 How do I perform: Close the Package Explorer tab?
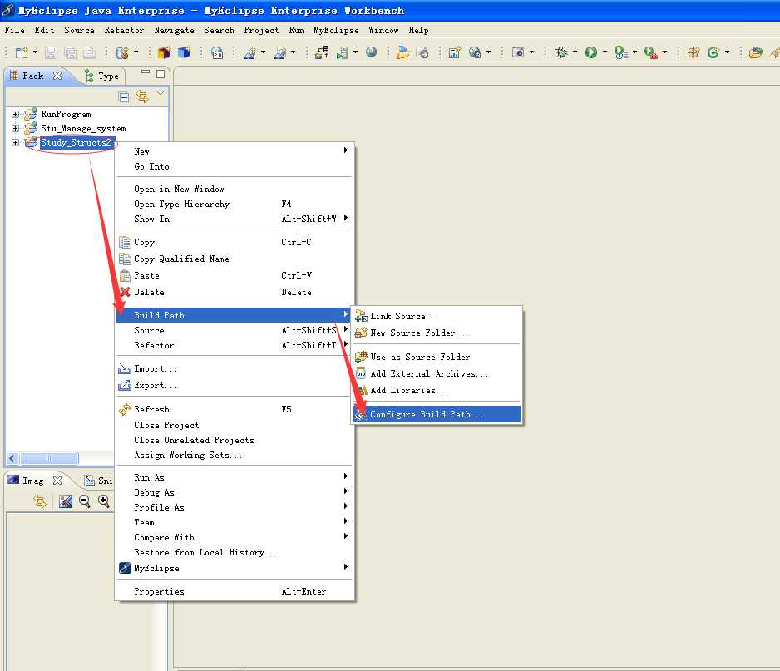(57, 76)
